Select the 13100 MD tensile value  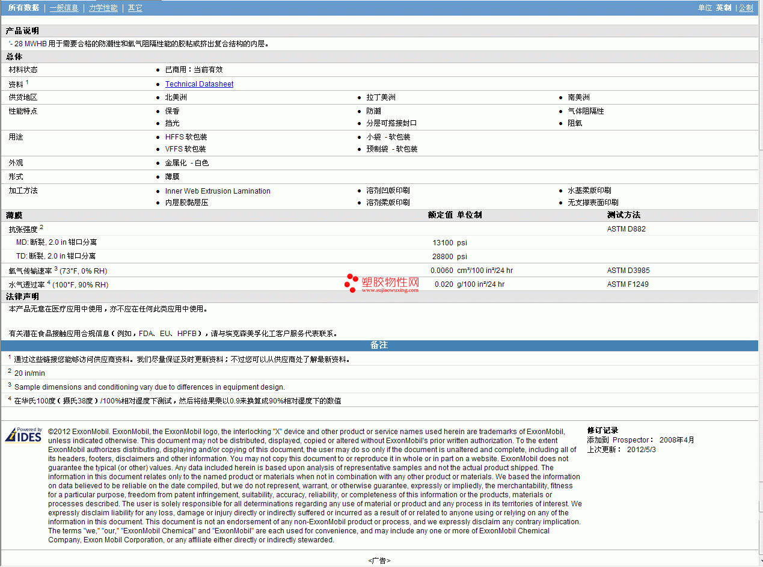tap(443, 243)
